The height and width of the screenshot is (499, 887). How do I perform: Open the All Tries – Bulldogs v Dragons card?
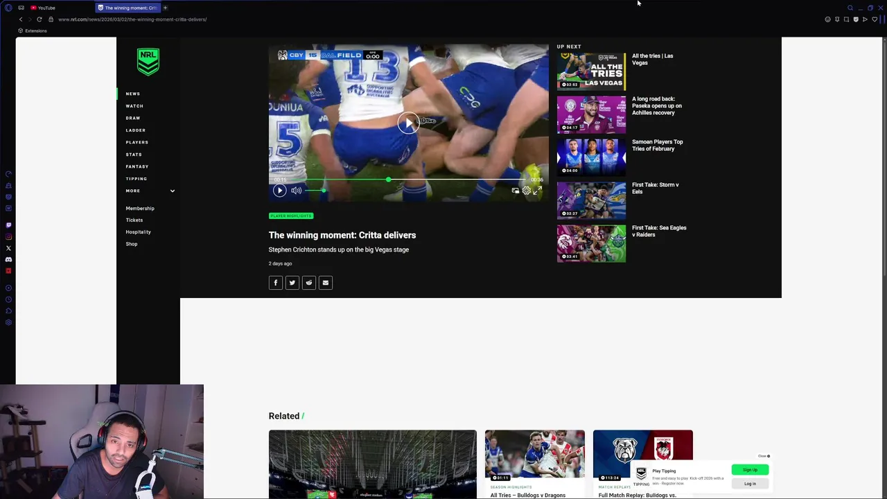click(535, 464)
